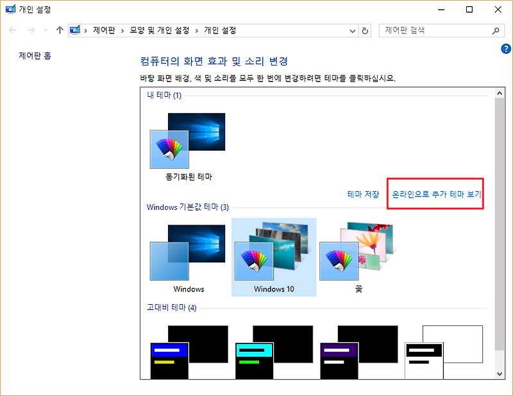
Task: Go up one level with Up arrow
Action: coord(60,30)
